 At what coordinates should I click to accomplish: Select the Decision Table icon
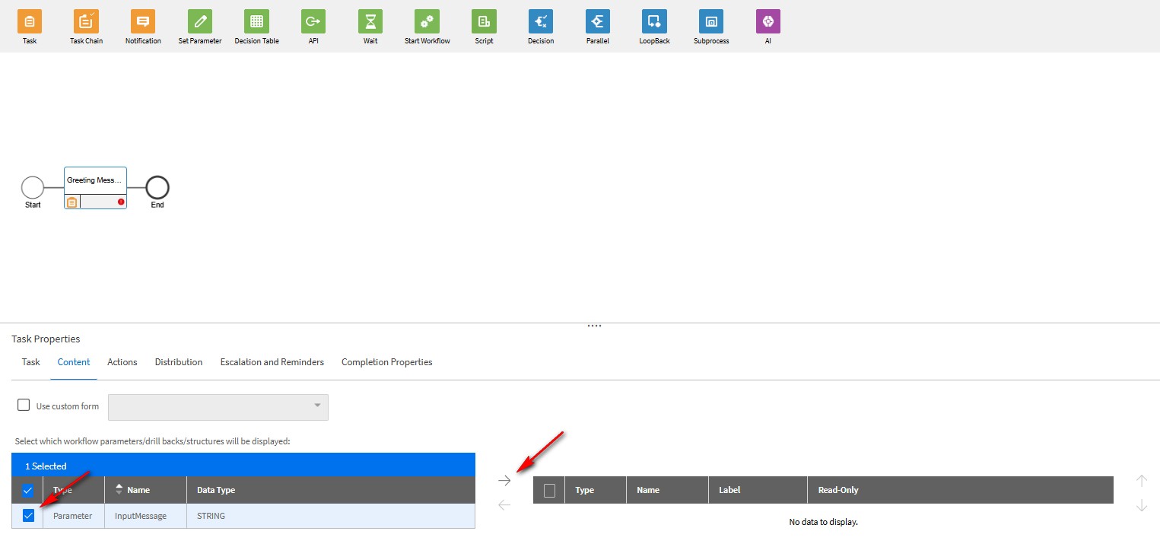pyautogui.click(x=256, y=21)
